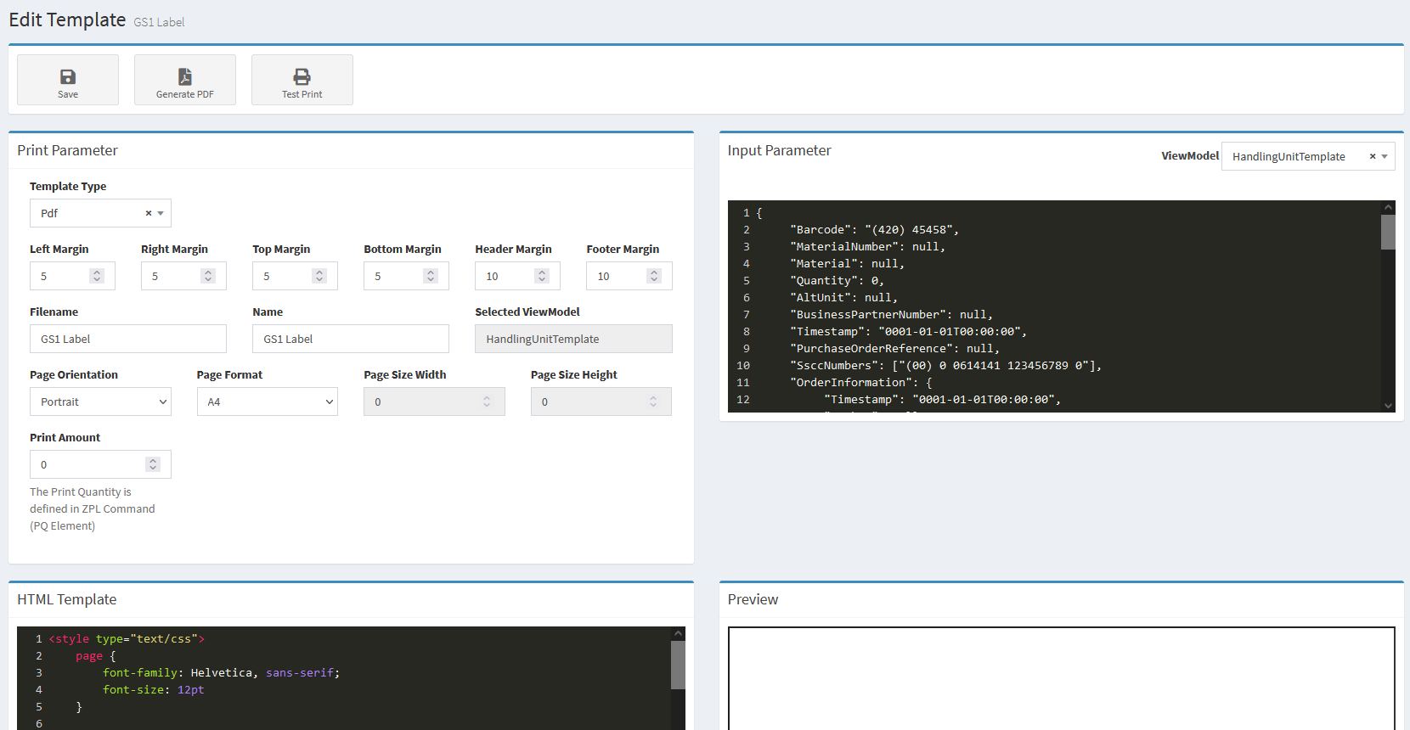1410x730 pixels.
Task: Click the Generate PDF file icon
Action: [184, 76]
